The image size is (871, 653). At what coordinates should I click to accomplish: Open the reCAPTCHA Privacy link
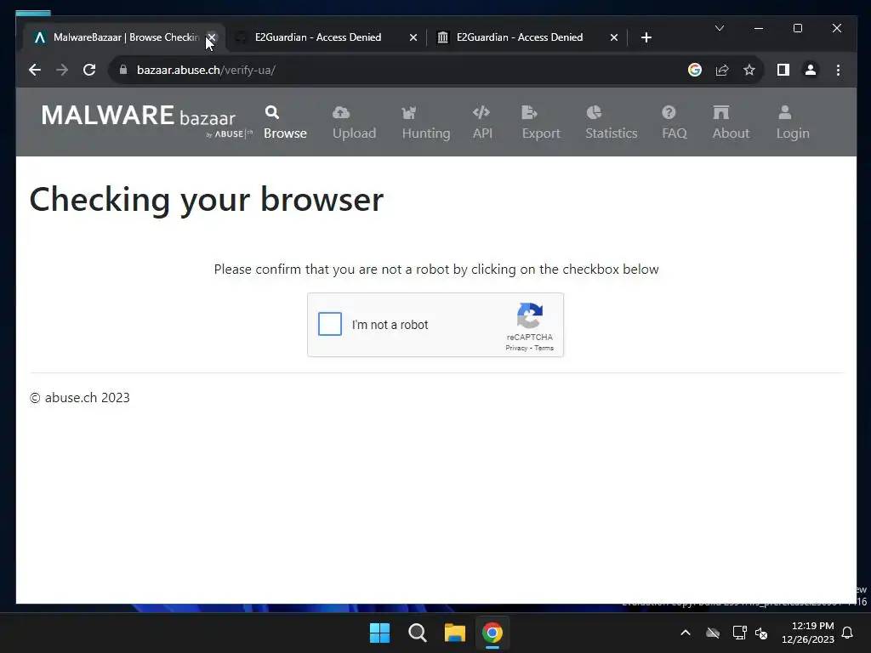tap(516, 348)
